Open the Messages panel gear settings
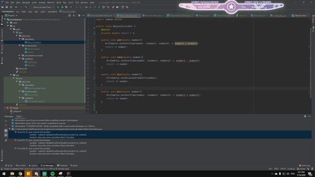 305,116
